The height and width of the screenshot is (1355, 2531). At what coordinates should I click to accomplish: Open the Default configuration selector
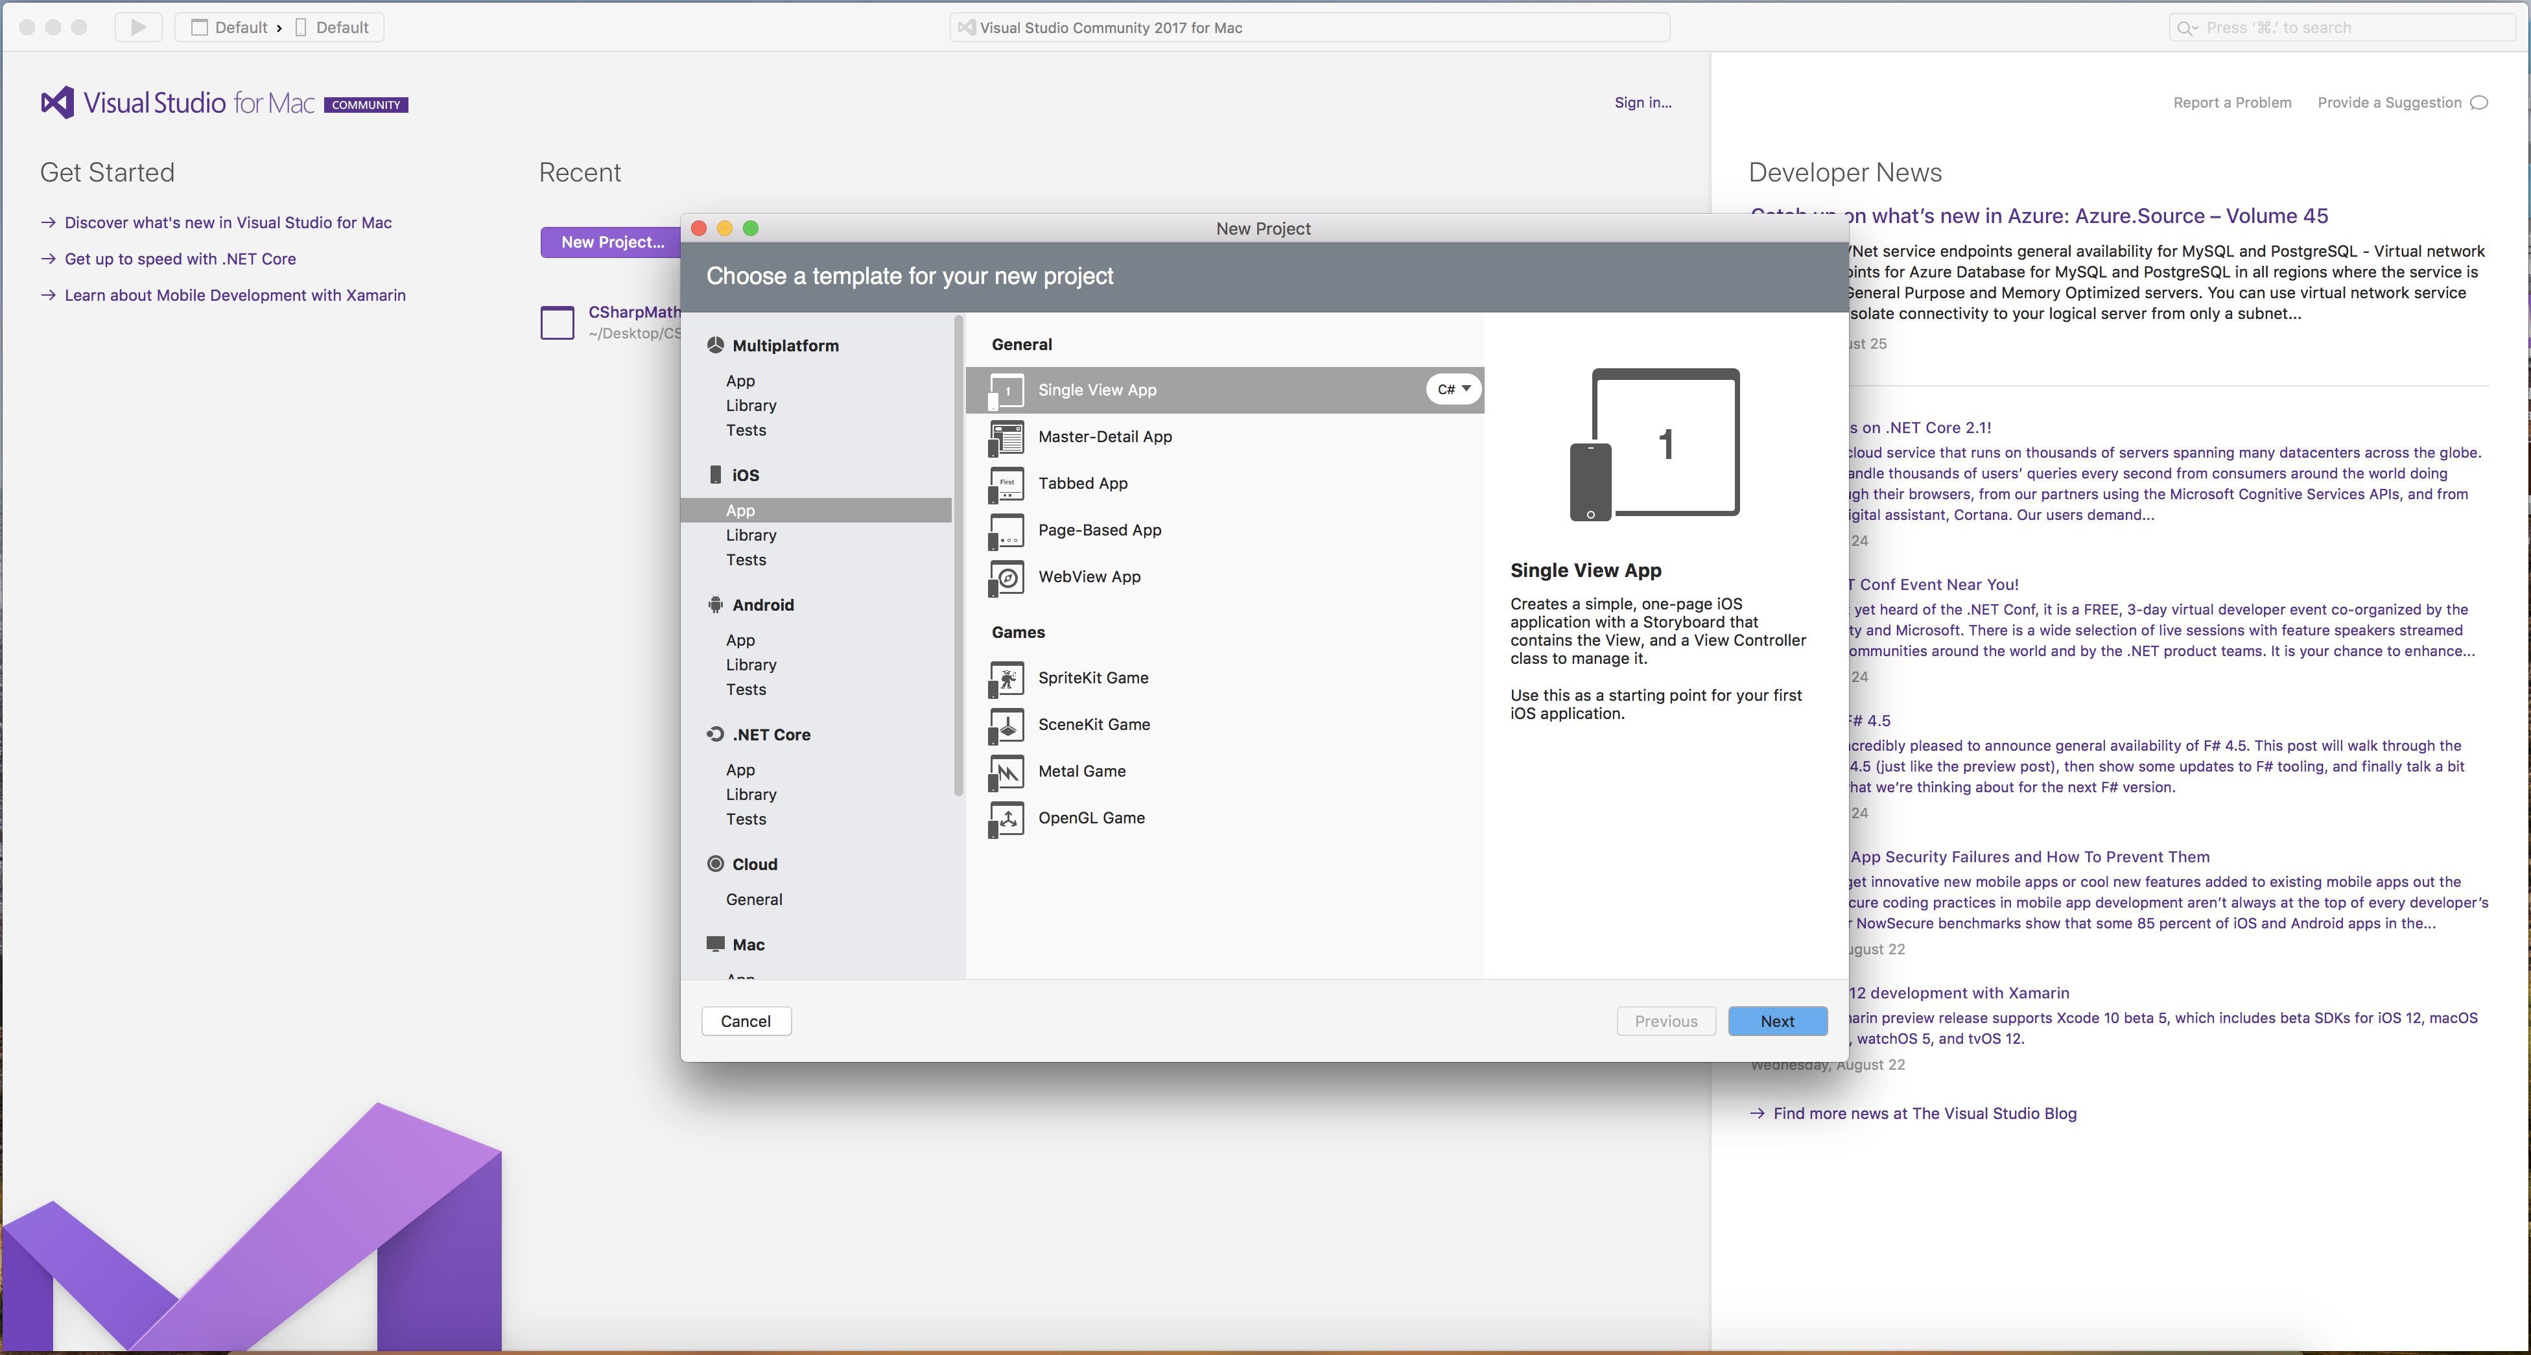230,27
